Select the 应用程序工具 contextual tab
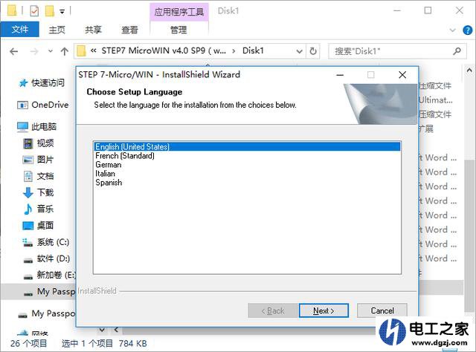This screenshot has height=352, width=476. [178, 12]
